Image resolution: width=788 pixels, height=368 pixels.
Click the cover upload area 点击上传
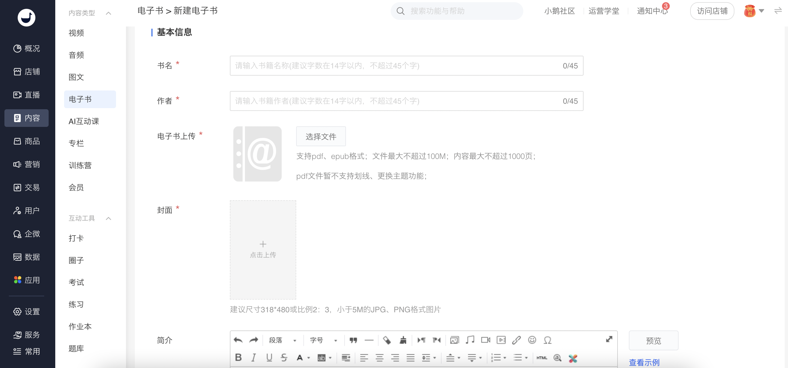click(x=263, y=250)
